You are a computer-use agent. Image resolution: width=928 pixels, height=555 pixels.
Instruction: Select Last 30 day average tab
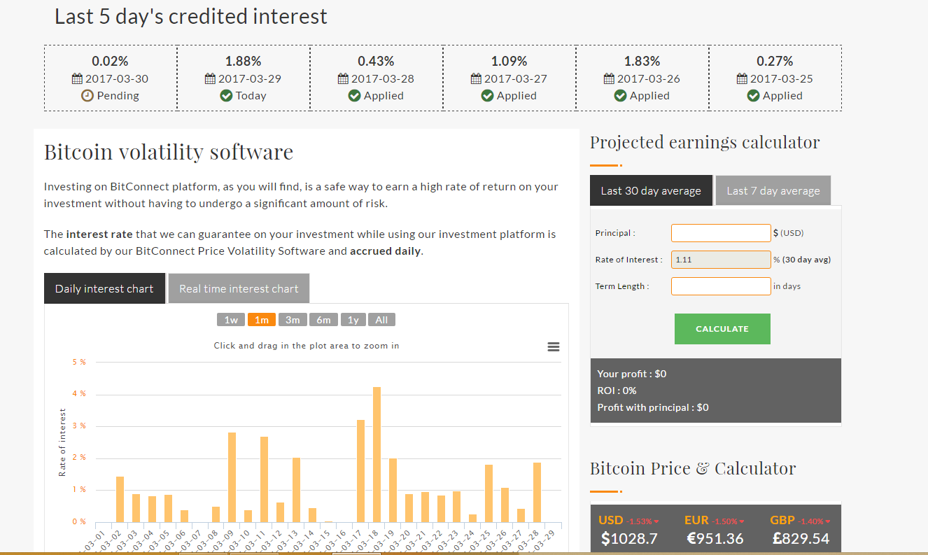point(651,190)
